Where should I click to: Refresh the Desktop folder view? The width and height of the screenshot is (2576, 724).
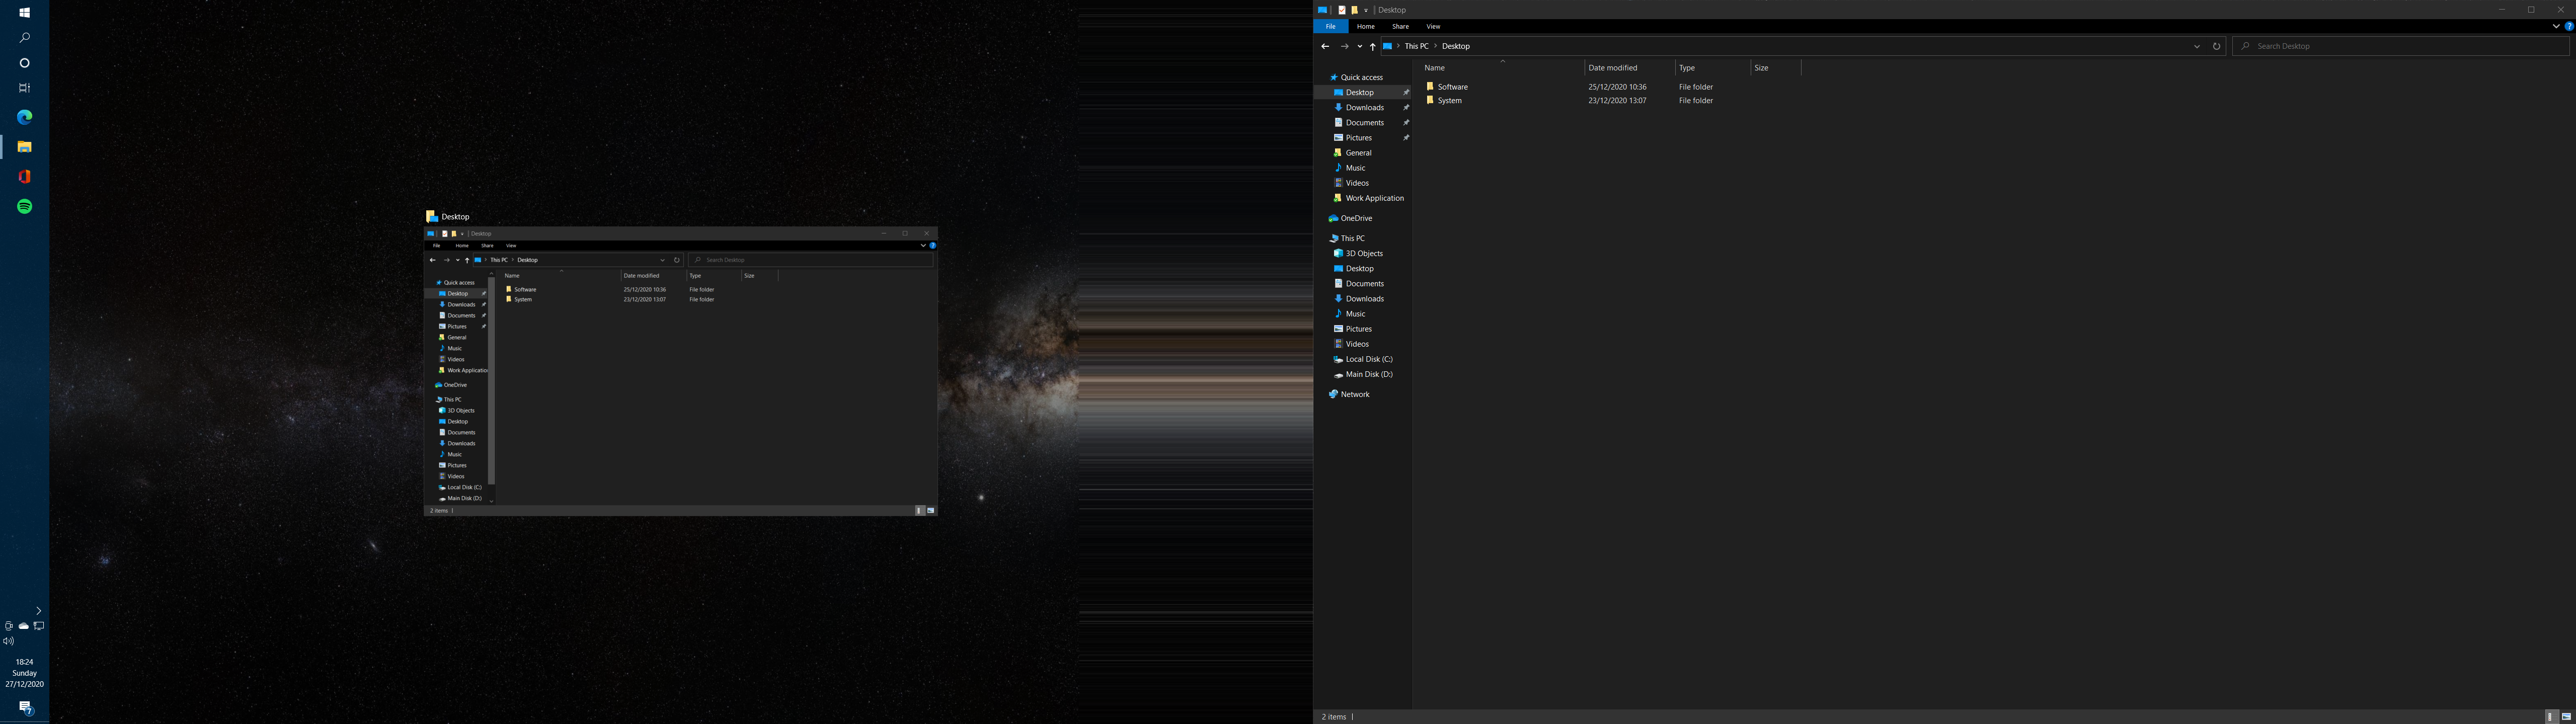point(2216,46)
